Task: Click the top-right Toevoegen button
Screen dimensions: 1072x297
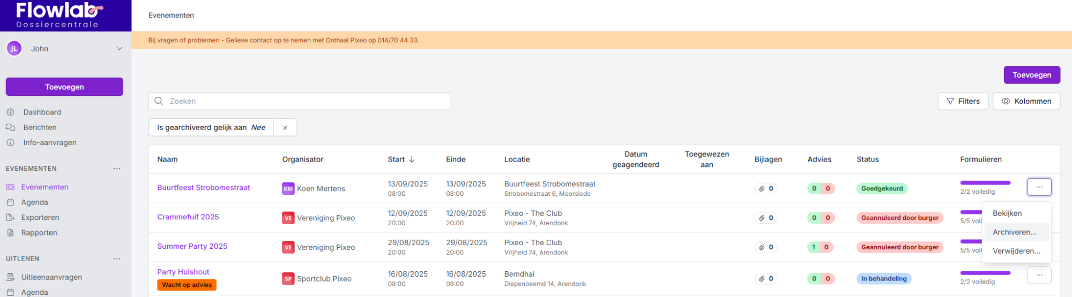Action: [1031, 75]
